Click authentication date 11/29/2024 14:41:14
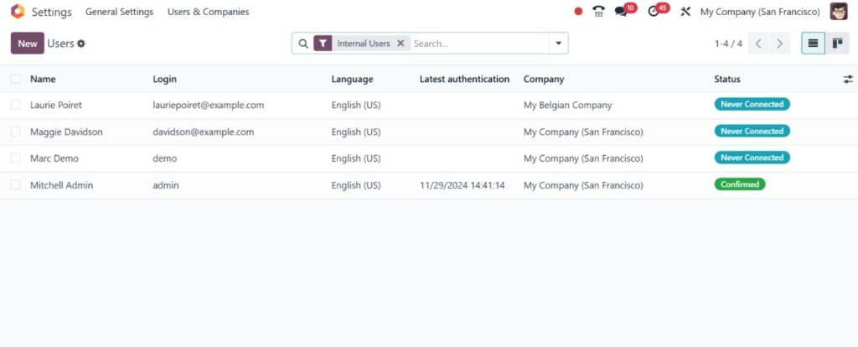858x347 pixels. click(463, 185)
